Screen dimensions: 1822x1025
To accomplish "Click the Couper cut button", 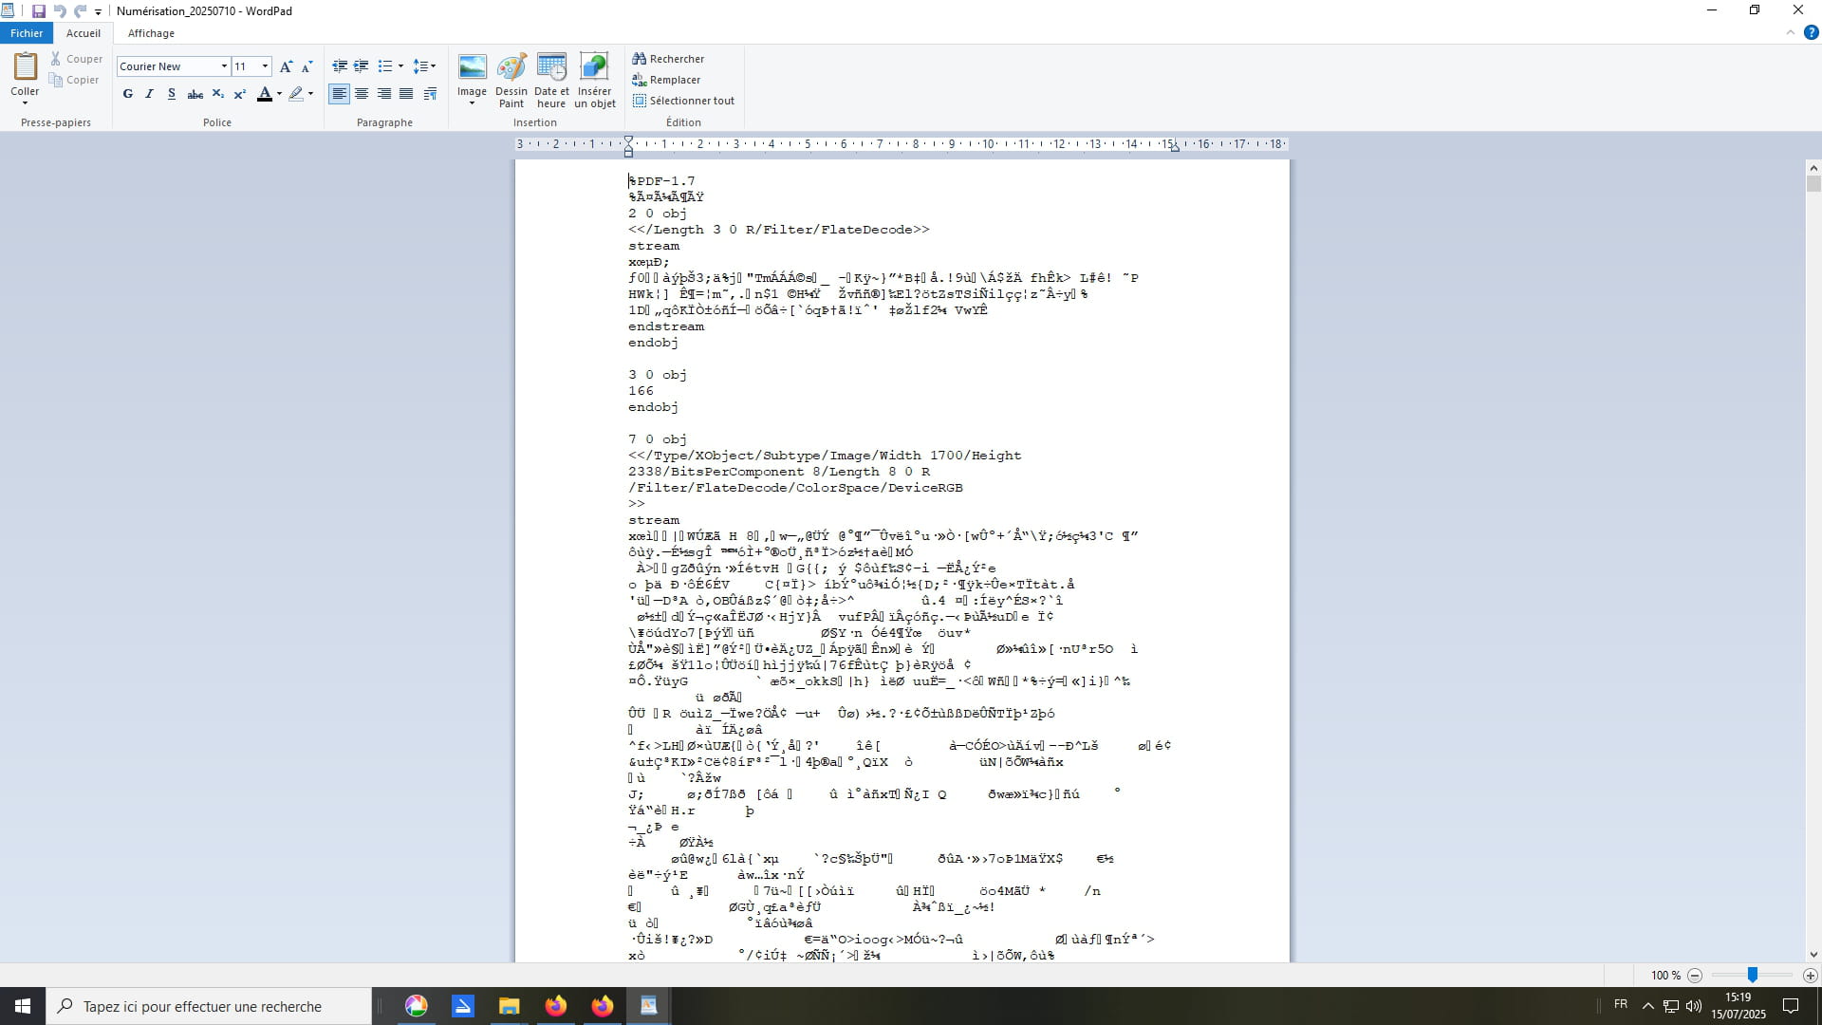I will pyautogui.click(x=76, y=59).
